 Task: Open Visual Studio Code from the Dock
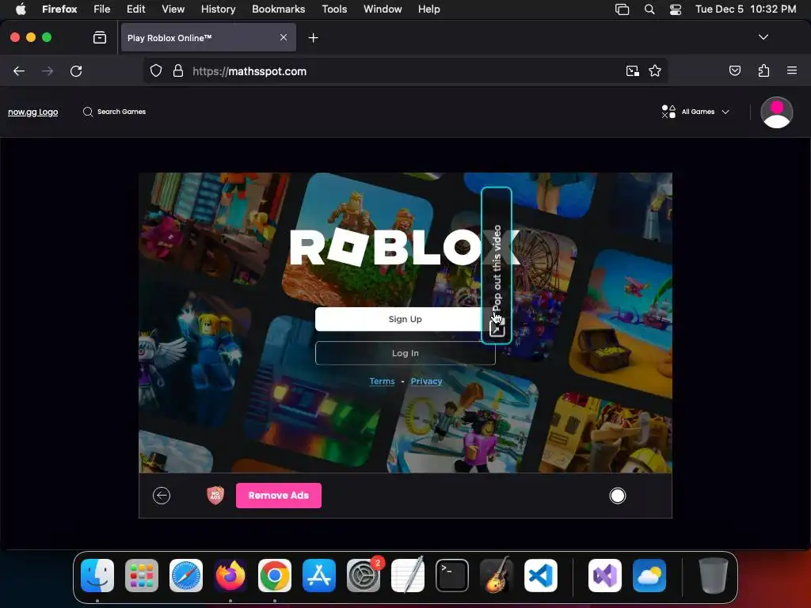(x=540, y=576)
